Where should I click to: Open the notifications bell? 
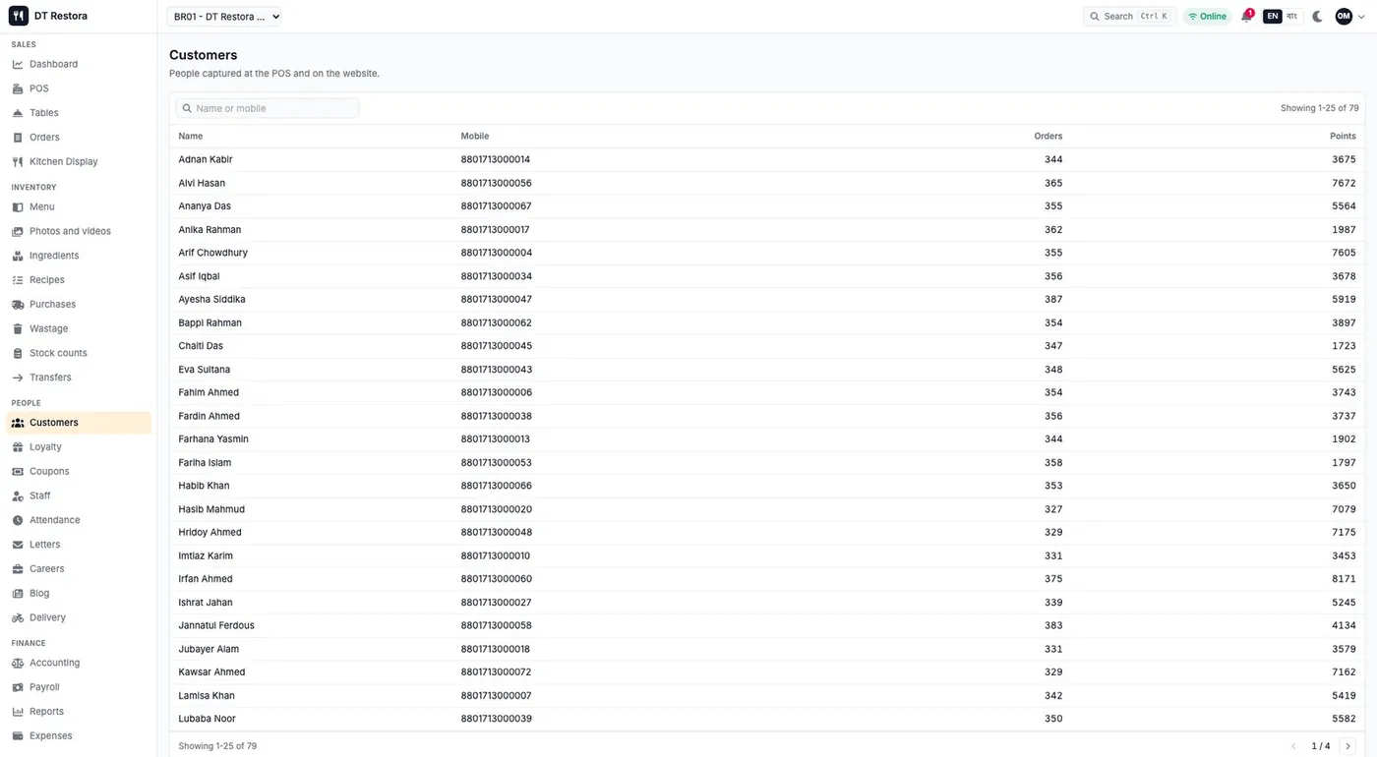coord(1246,16)
